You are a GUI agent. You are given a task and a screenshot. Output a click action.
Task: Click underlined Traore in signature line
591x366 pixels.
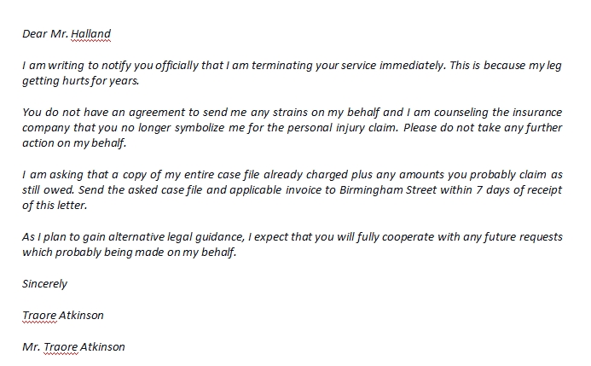(39, 316)
